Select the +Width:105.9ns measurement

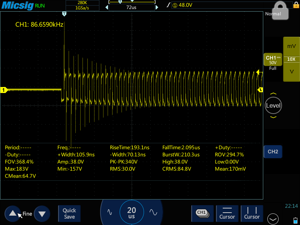pos(76,155)
